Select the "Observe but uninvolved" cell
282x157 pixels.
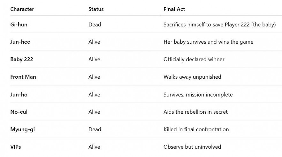coord(192,147)
